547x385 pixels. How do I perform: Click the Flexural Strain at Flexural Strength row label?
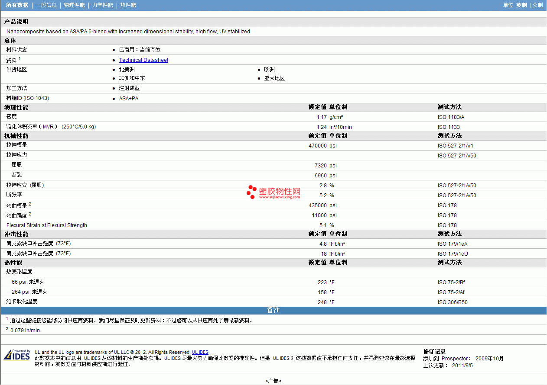(x=47, y=225)
